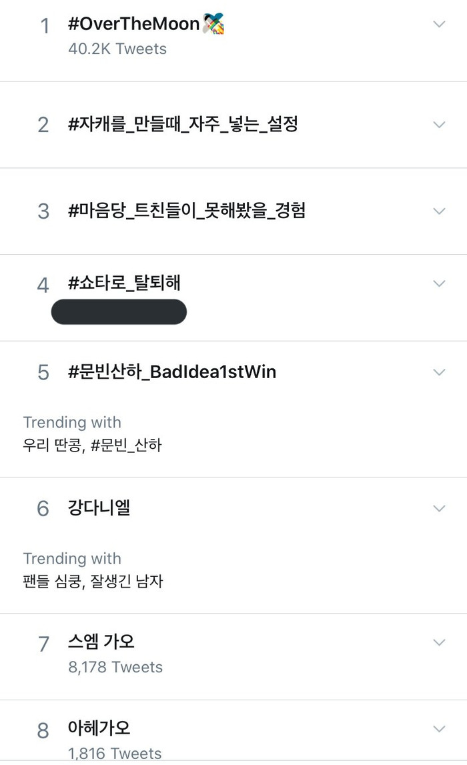Open #문빈산하_BadIdea1stWin trending topic
Image resolution: width=467 pixels, height=765 pixels.
coord(172,371)
